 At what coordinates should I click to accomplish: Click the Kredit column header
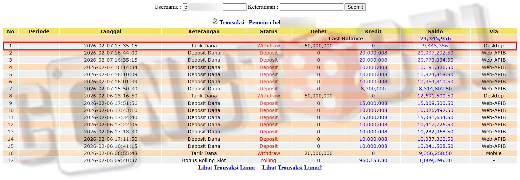[373, 31]
